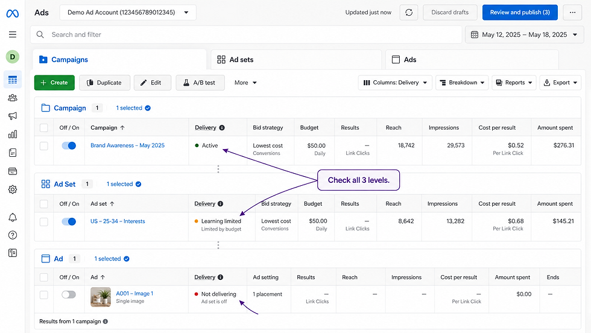Viewport: 591px width, 333px height.
Task: Switch to the Campaigns tab
Action: (119, 60)
